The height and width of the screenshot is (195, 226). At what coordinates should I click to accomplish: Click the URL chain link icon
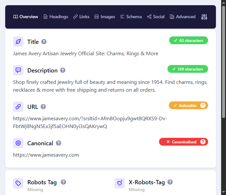tap(18, 107)
